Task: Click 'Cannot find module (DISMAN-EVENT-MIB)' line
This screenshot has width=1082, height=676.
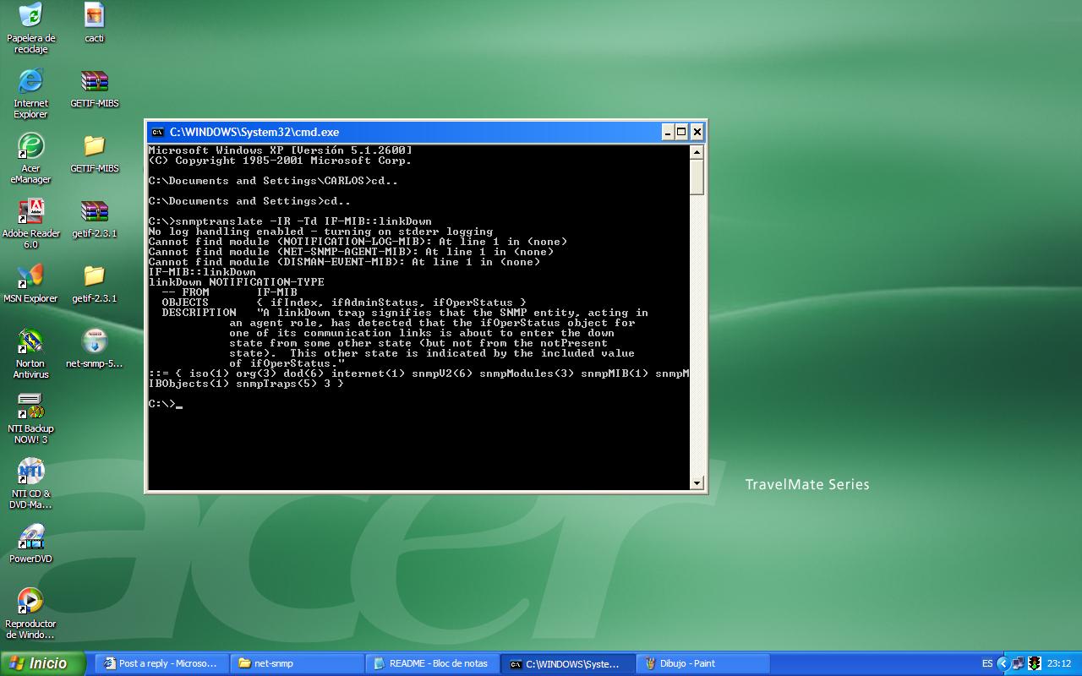Action: [344, 262]
